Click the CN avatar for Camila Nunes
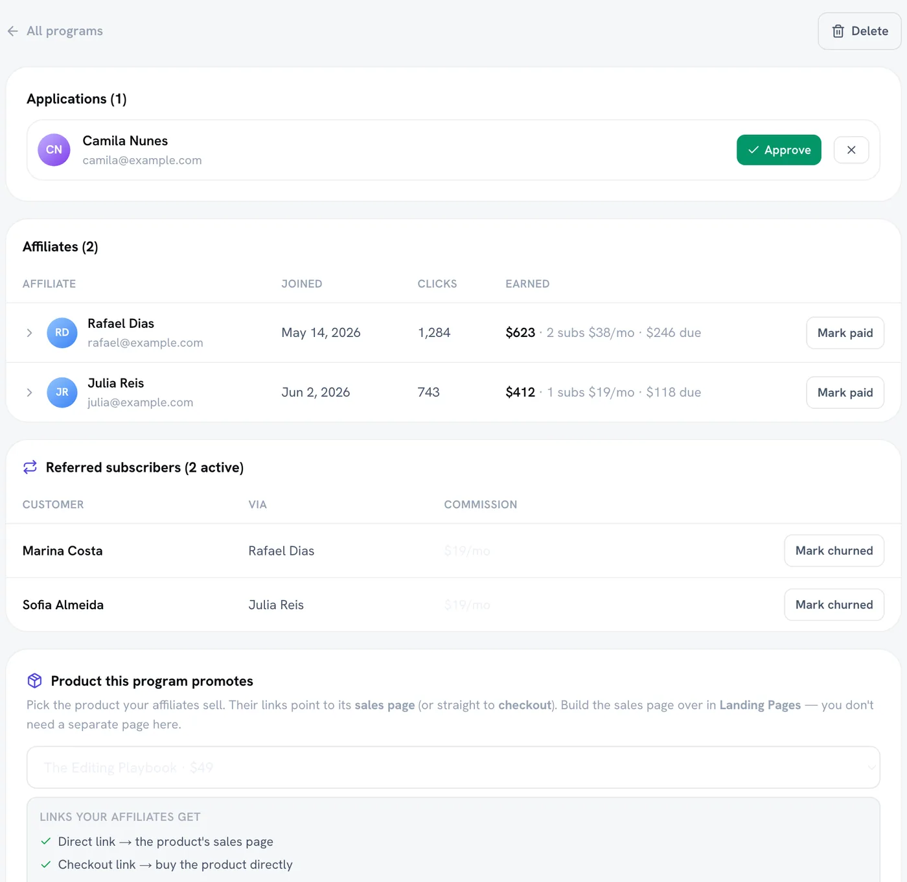This screenshot has height=882, width=907. (x=54, y=150)
